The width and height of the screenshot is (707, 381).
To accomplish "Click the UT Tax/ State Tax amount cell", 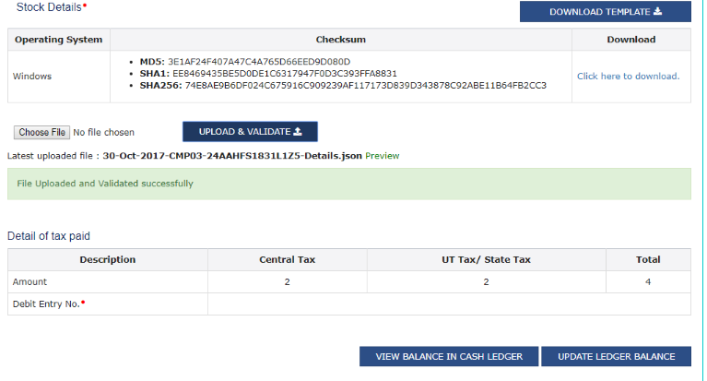I will pos(487,282).
